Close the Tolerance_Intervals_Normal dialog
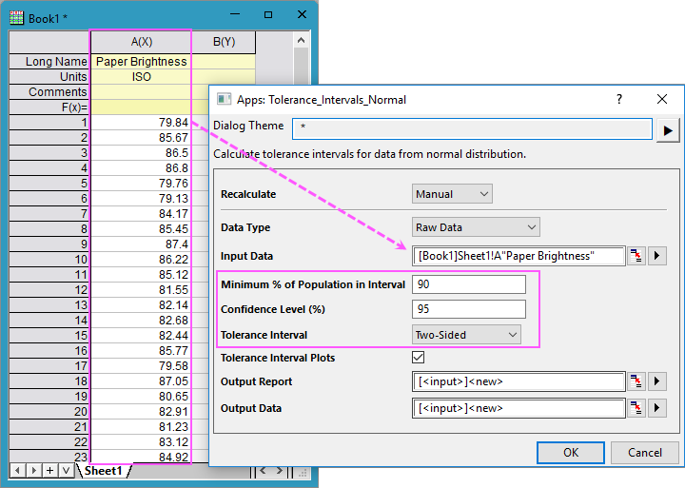Image resolution: width=685 pixels, height=488 pixels. point(662,99)
